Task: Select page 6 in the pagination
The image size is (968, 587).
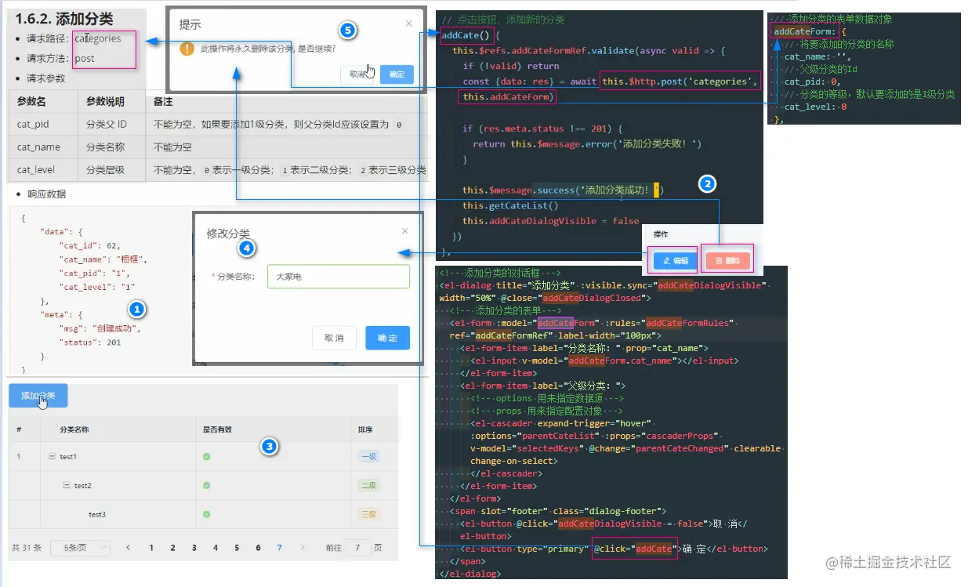Action: pos(258,548)
